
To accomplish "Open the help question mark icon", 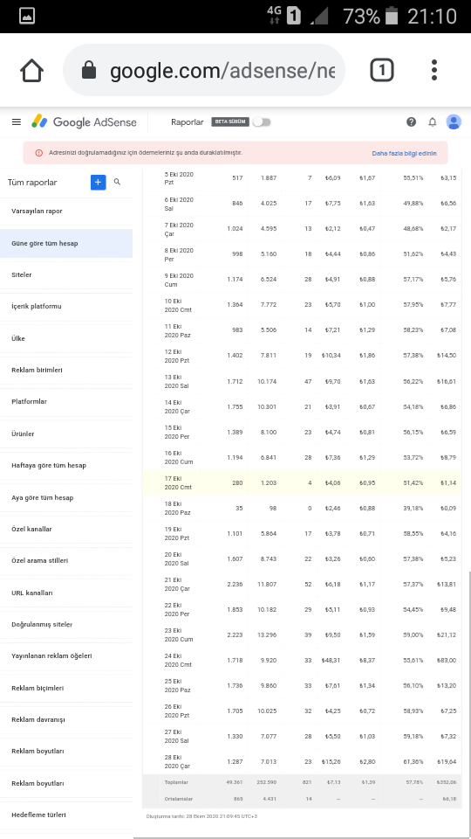I will (x=411, y=122).
